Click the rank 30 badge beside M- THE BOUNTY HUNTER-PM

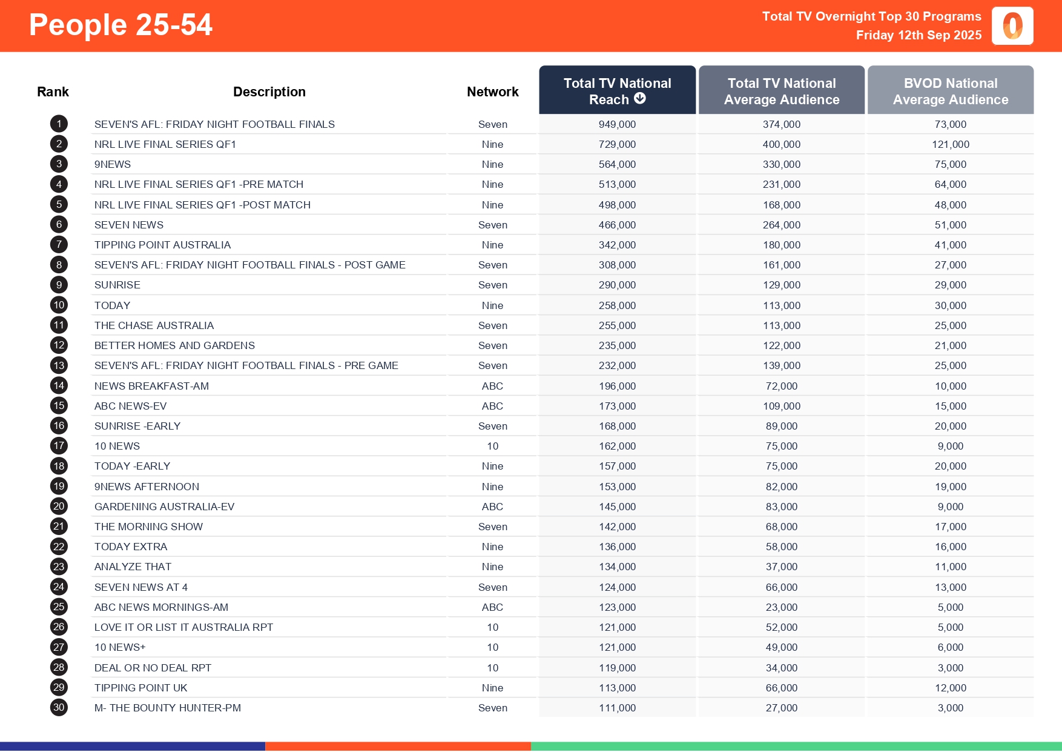coord(59,707)
